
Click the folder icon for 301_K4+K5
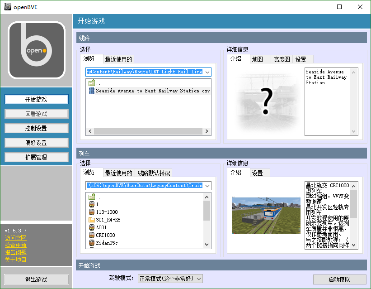[92, 220]
